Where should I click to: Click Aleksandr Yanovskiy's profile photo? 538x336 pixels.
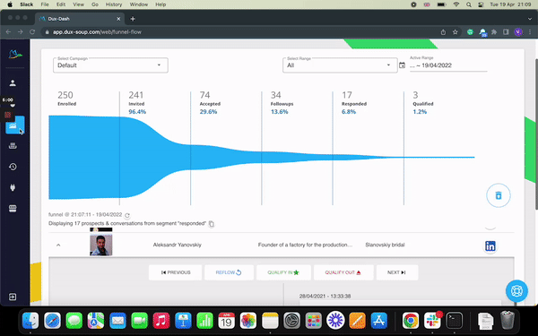[x=100, y=245]
